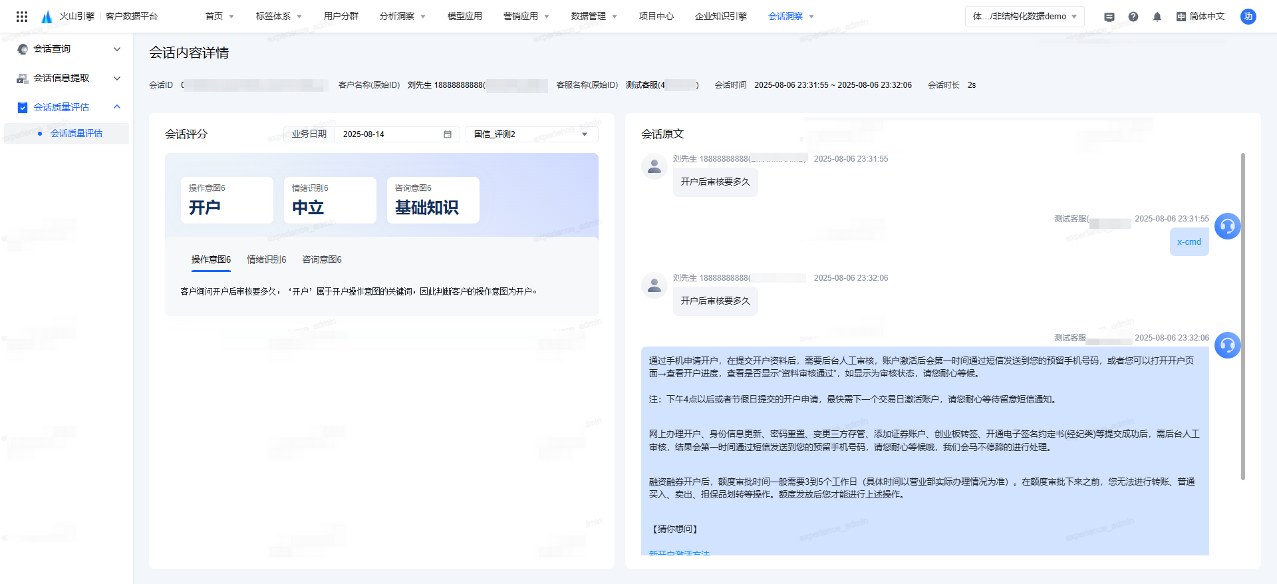1277x584 pixels.
Task: Click the 咨询意图6 基础知识 score card
Action: click(433, 200)
